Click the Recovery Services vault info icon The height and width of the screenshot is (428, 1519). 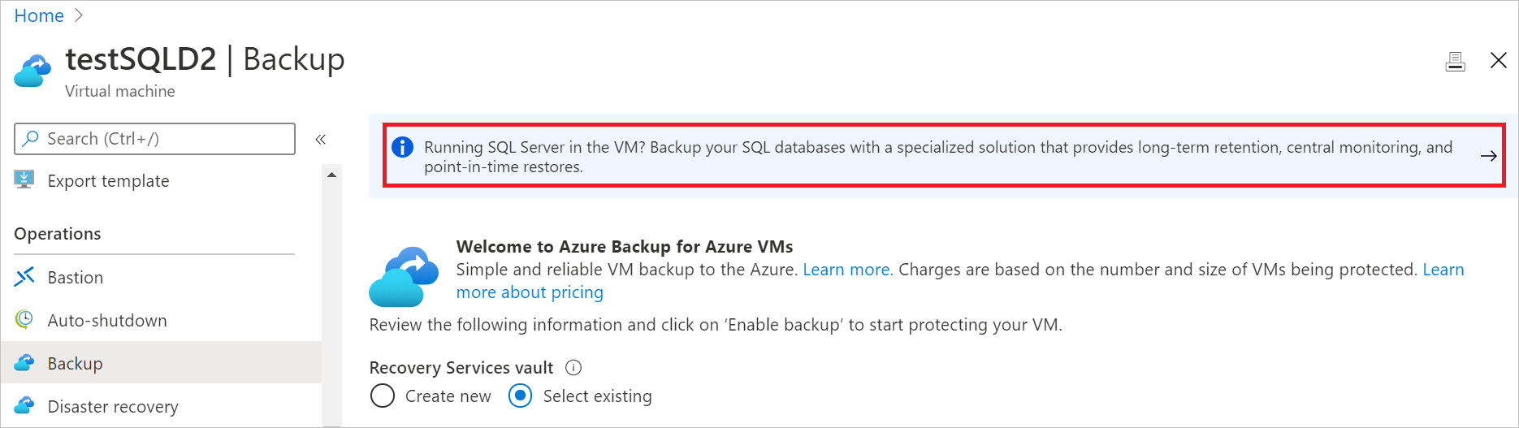coord(573,368)
